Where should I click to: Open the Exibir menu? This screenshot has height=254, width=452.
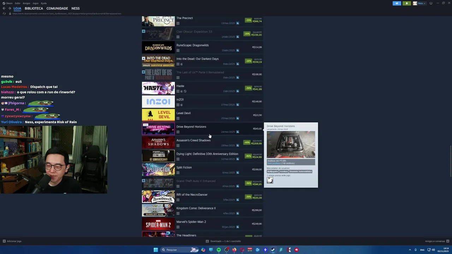click(x=17, y=3)
